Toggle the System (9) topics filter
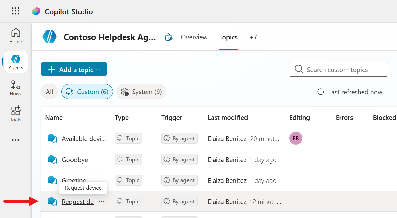Image resolution: width=397 pixels, height=218 pixels. 141,92
